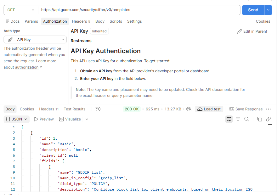
Task: Click the 625 ms response time
Action: tap(152, 109)
